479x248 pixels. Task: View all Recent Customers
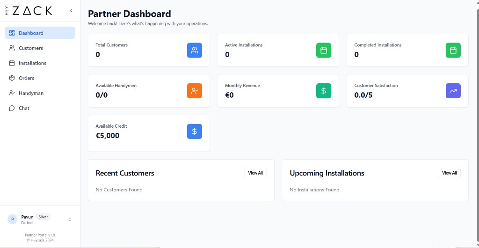(x=255, y=173)
